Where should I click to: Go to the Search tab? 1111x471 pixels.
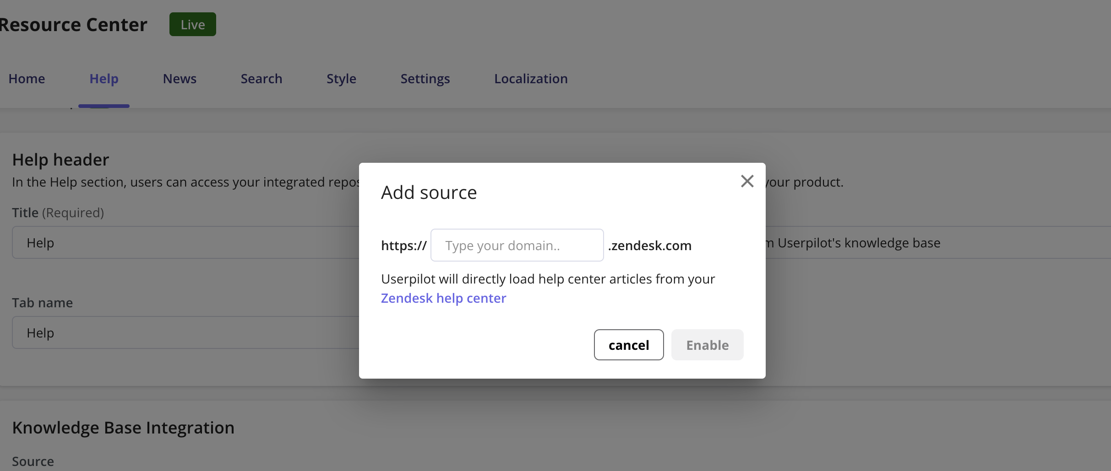click(x=261, y=79)
